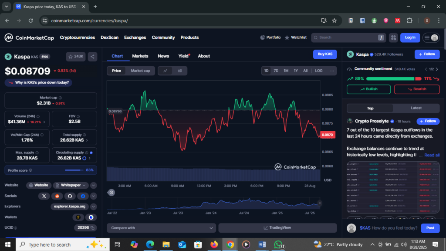Toggle chart to Market cap view
446x251 pixels.
click(x=140, y=71)
